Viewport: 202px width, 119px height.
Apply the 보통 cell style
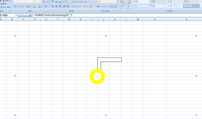coord(175,2)
